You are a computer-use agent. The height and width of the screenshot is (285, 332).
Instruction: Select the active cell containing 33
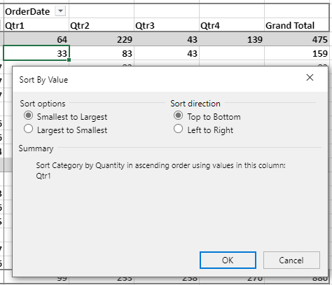36,53
